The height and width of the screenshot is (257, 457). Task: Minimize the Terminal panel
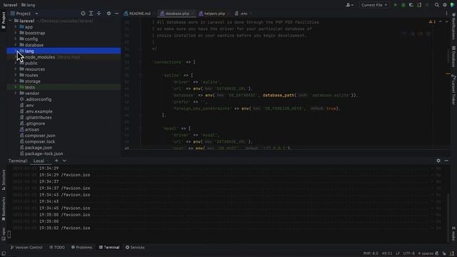pyautogui.click(x=446, y=161)
